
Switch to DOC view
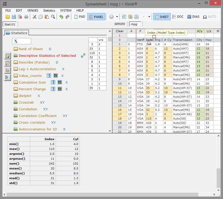point(178,17)
